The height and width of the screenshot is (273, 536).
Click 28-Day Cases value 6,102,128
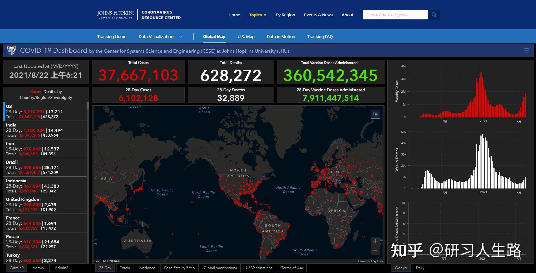138,98
